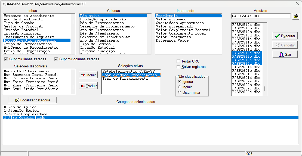Select category 2-Média Complexidade
The image size is (302, 156).
pyautogui.click(x=151, y=114)
